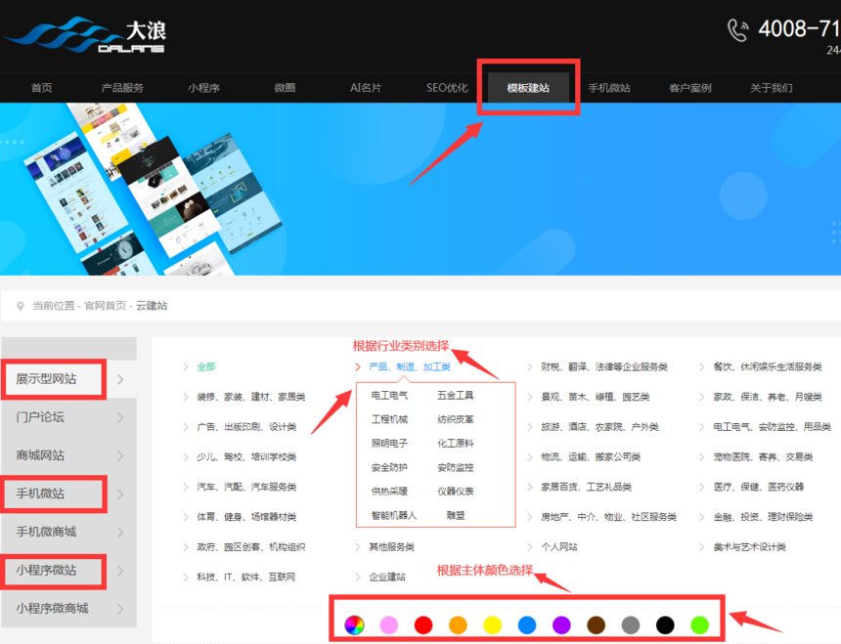Click the 全部 category link

(x=205, y=367)
